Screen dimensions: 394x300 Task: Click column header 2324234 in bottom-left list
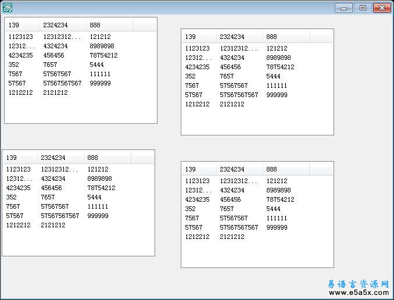point(60,158)
